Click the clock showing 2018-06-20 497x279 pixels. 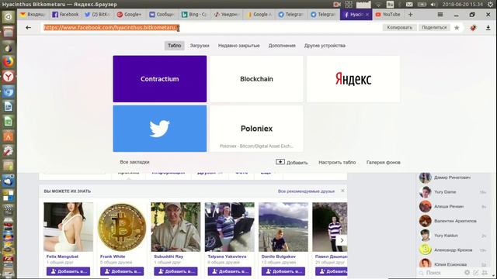click(463, 5)
